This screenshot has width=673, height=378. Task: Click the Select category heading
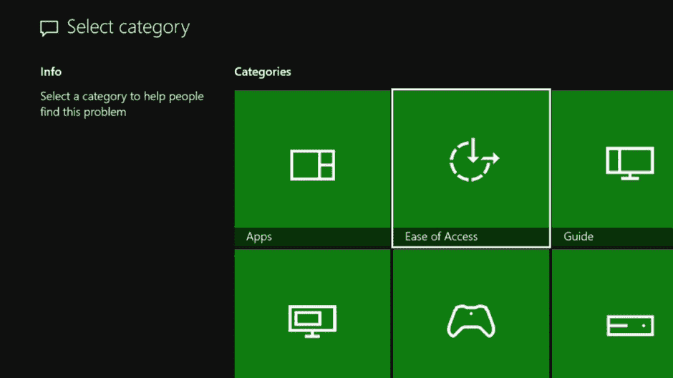pyautogui.click(x=128, y=27)
